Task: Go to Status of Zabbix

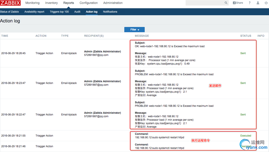Action: (9, 12)
